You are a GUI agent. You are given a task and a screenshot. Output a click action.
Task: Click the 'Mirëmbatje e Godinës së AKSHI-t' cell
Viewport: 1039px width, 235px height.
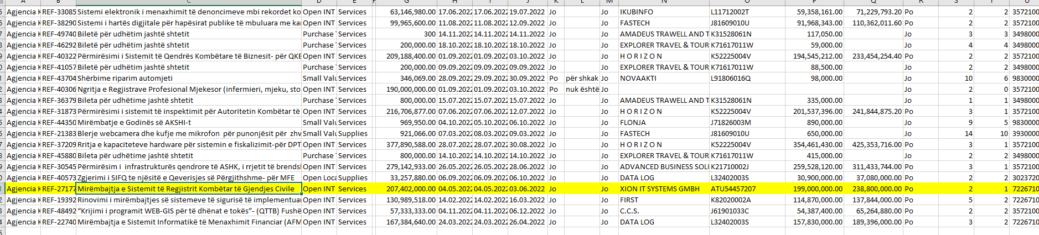pos(134,123)
